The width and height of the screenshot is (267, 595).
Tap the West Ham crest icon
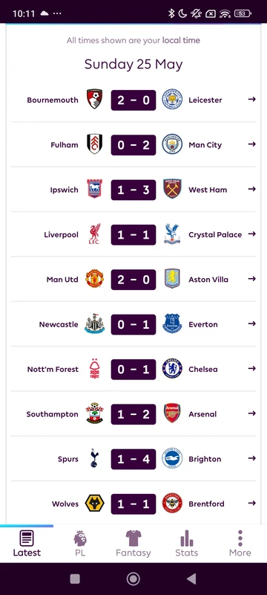click(172, 189)
